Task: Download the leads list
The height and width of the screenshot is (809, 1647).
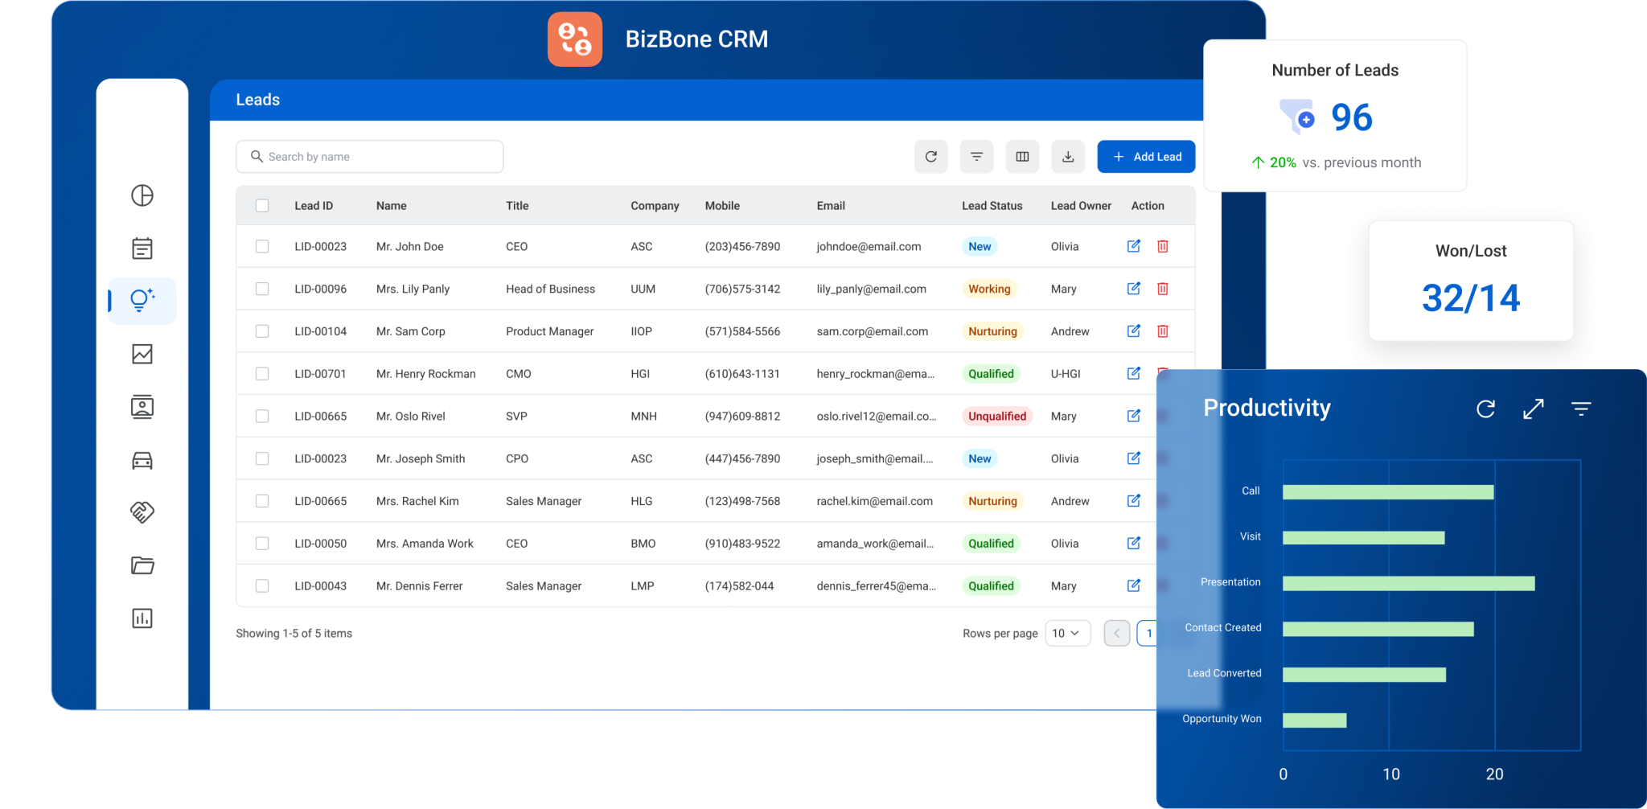Action: (1068, 157)
